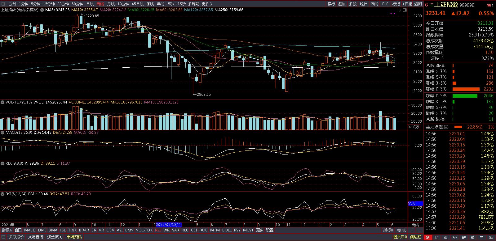Viewport: 496px width, 241px height.
Task: Select the BOLL indicator tab
Action: [x=227, y=230]
